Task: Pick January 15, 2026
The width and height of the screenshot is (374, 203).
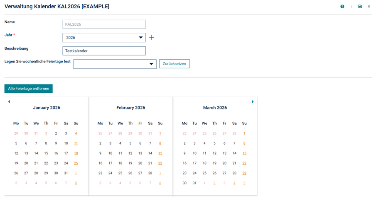Action: 46,153
